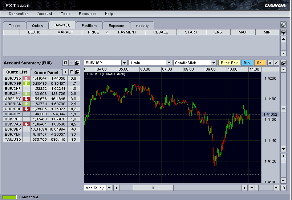The height and width of the screenshot is (200, 292).
Task: Switch to the Activity tab
Action: click(x=142, y=26)
